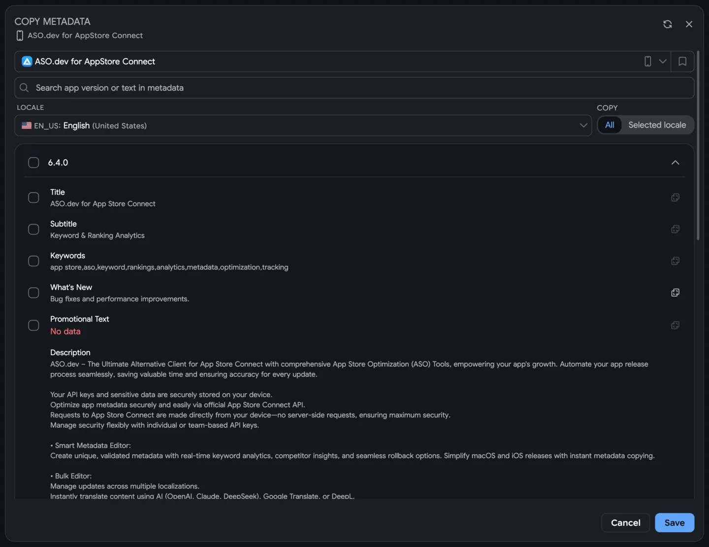Image resolution: width=709 pixels, height=547 pixels.
Task: Copy the Title field value
Action: [675, 198]
